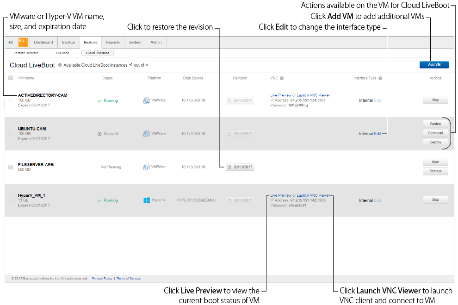The image size is (458, 305).
Task: Click the orange BU product icon
Action: [23, 43]
